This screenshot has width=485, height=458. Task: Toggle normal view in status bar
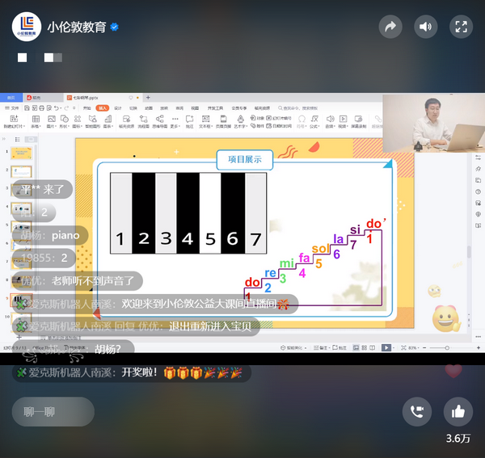point(356,347)
